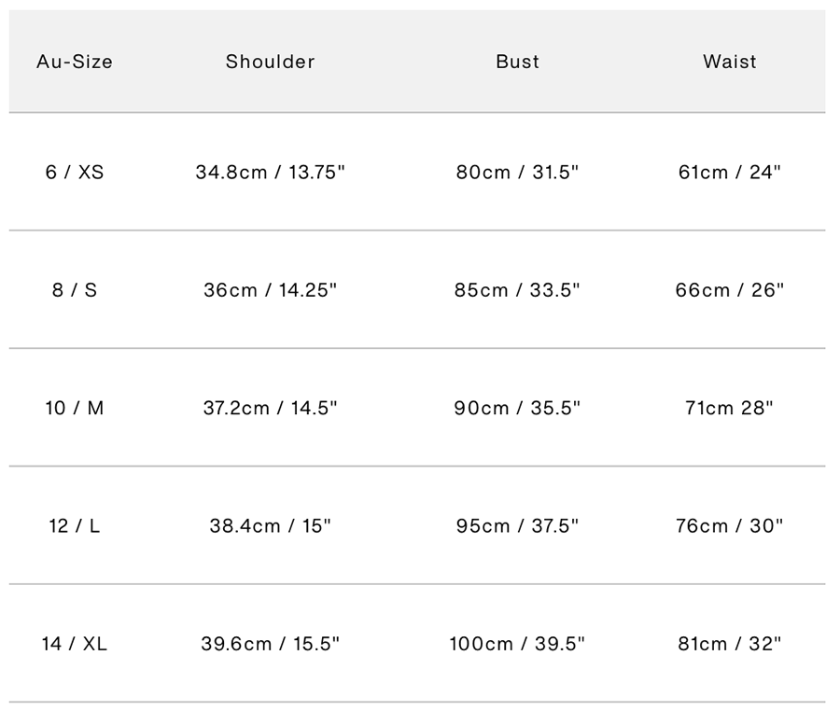Click the 81cm / 32" waist value
This screenshot has width=840, height=711.
(730, 644)
